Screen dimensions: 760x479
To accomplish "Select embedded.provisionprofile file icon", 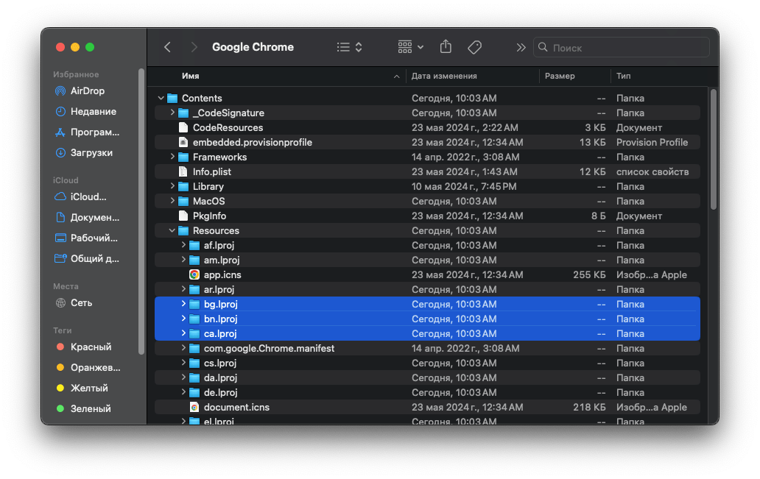I will tap(183, 142).
